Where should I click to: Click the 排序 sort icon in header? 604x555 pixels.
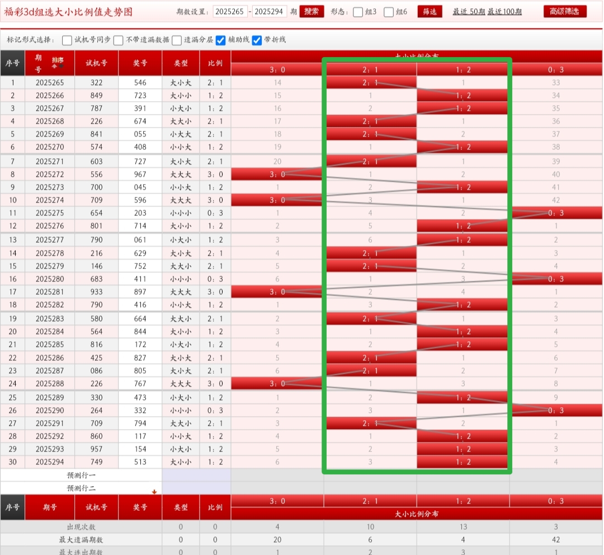58,62
